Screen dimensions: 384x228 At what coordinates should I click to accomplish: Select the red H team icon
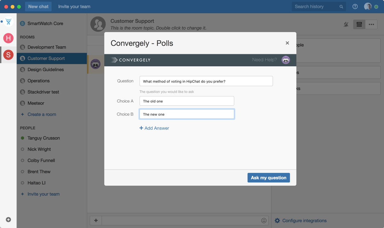[x=8, y=38]
